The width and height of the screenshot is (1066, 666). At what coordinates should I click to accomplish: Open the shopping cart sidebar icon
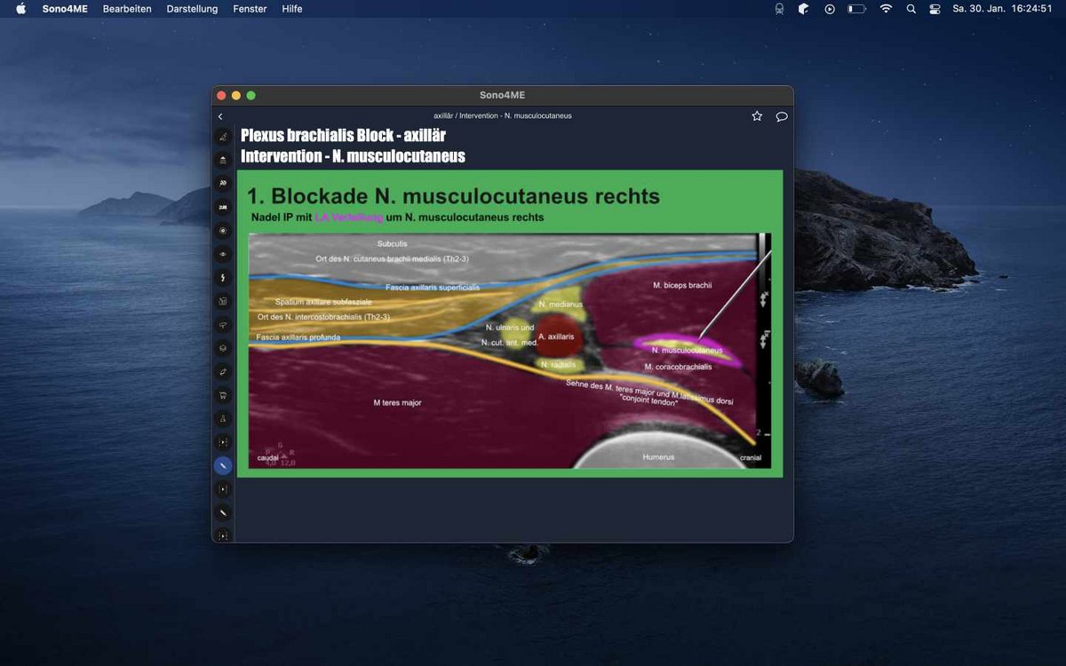[x=223, y=395]
